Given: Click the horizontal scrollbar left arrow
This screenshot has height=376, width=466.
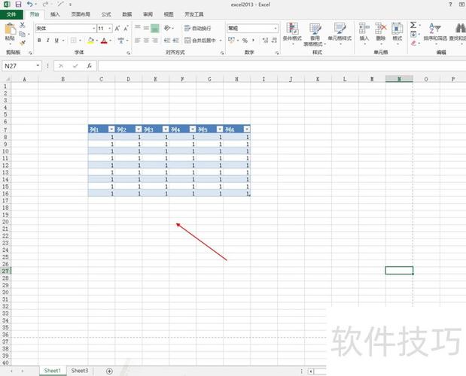Looking at the screenshot, I should tap(311, 371).
